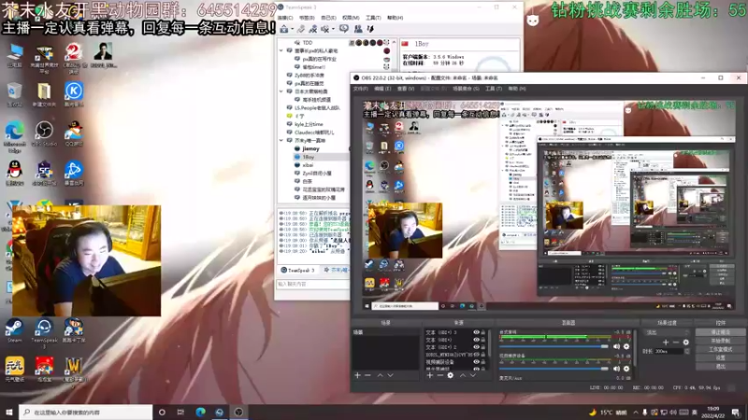
Task: Select user jiemoy in TeamSpeak
Action: (x=310, y=148)
